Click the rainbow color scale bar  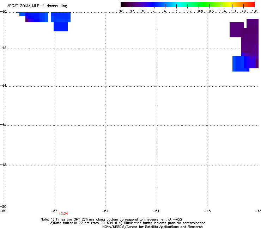tap(188, 4)
